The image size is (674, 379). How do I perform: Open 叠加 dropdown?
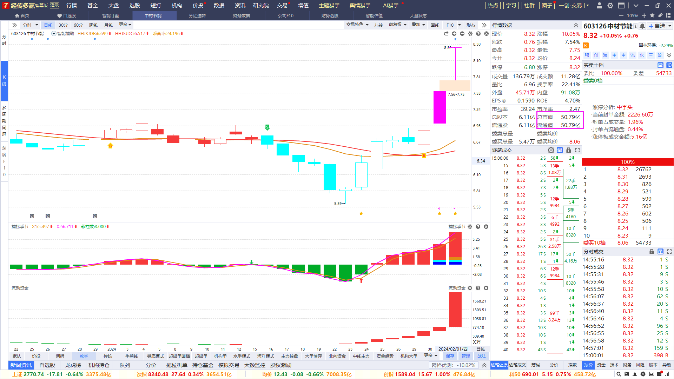pos(418,25)
